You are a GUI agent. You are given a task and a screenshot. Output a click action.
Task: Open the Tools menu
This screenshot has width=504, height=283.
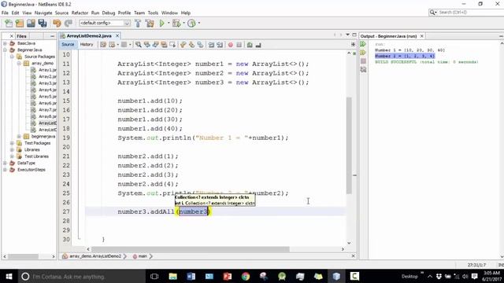click(153, 13)
